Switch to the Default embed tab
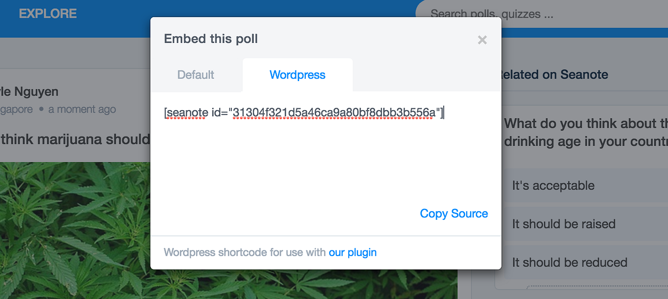This screenshot has width=668, height=299. click(x=196, y=74)
